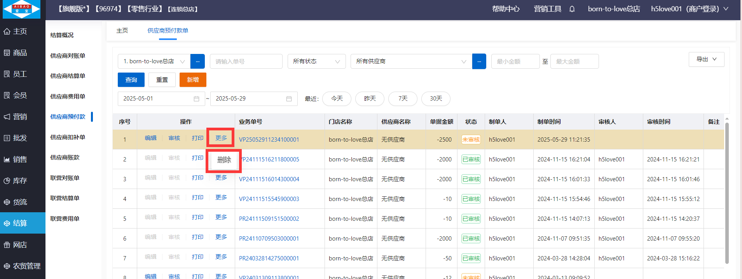Image resolution: width=742 pixels, height=279 pixels.
Task: Open the 商品 sidebar section
Action: click(x=20, y=53)
